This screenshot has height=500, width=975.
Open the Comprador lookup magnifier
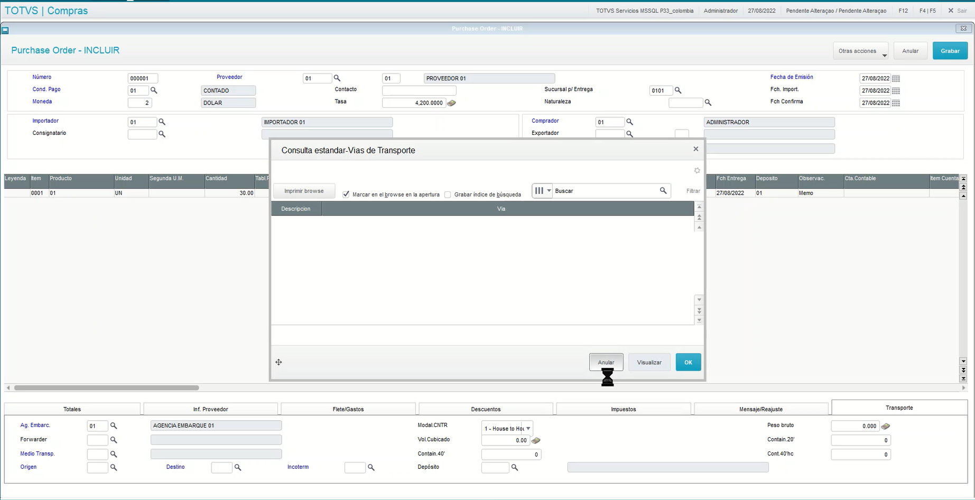(x=629, y=122)
